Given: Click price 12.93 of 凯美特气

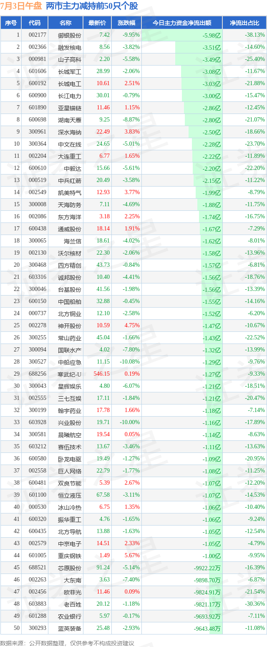Looking at the screenshot, I should tap(103, 192).
